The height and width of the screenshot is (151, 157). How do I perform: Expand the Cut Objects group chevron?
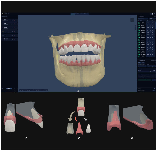pos(16,39)
